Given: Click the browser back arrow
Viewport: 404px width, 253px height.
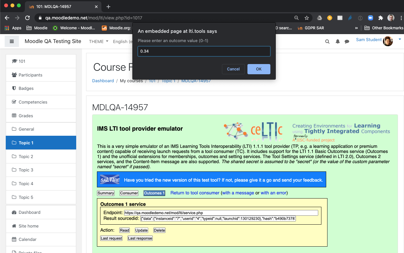Looking at the screenshot, I should [x=7, y=18].
